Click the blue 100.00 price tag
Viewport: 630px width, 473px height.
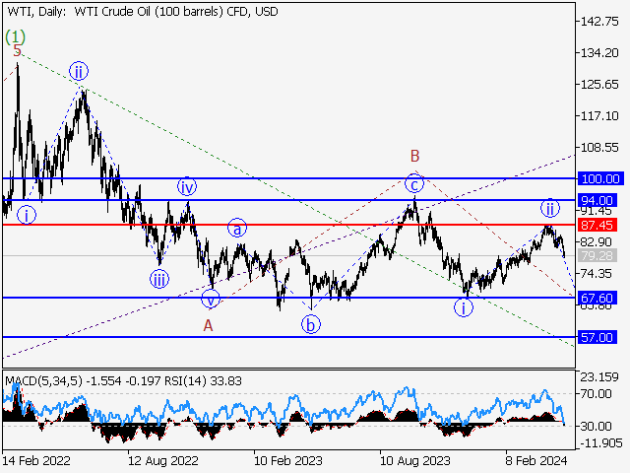600,178
